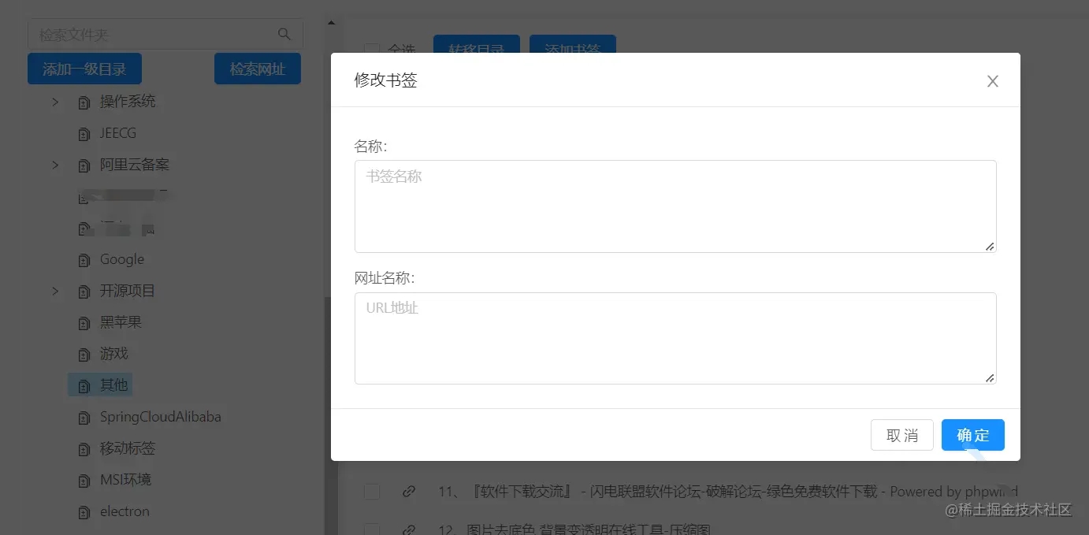
Task: Expand the 阿里云备案 folder
Action: (55, 165)
